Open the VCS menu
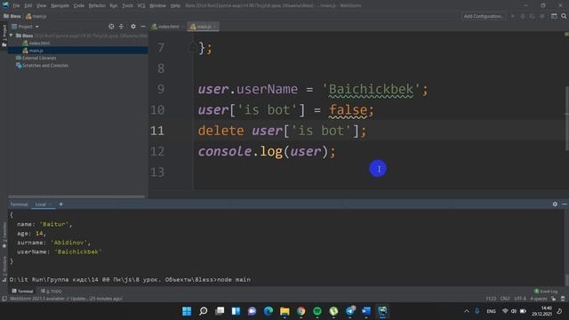 (x=141, y=6)
